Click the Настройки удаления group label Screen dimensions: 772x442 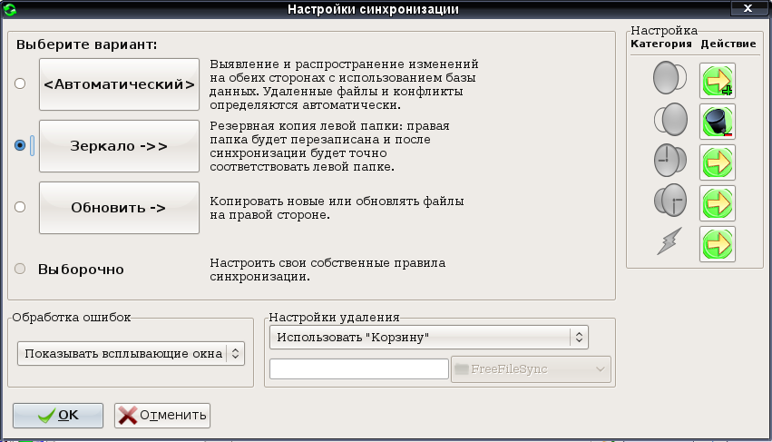click(x=334, y=317)
